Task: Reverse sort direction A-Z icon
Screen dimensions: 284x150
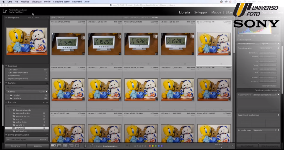Action: pos(92,146)
